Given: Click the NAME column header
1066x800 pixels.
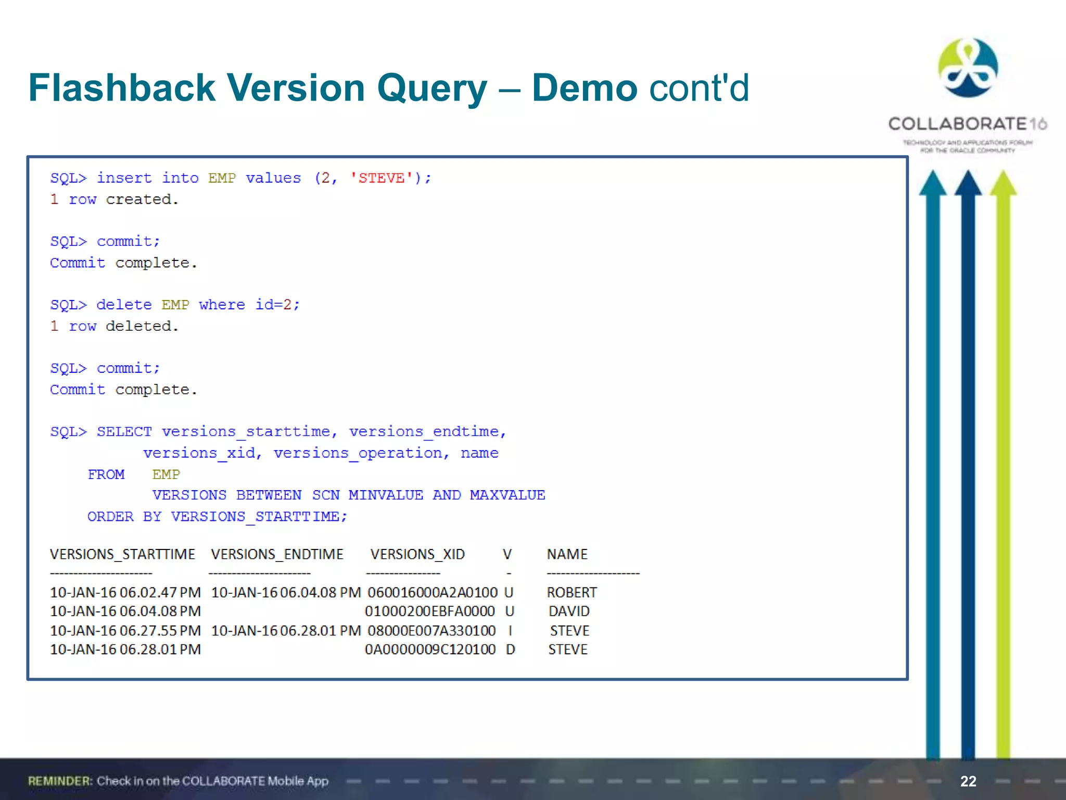Looking at the screenshot, I should (x=567, y=554).
